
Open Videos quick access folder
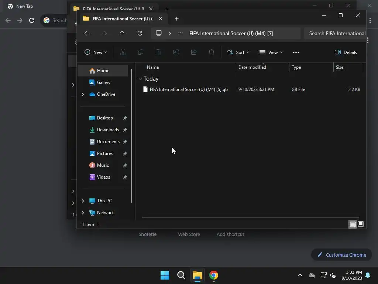[103, 177]
